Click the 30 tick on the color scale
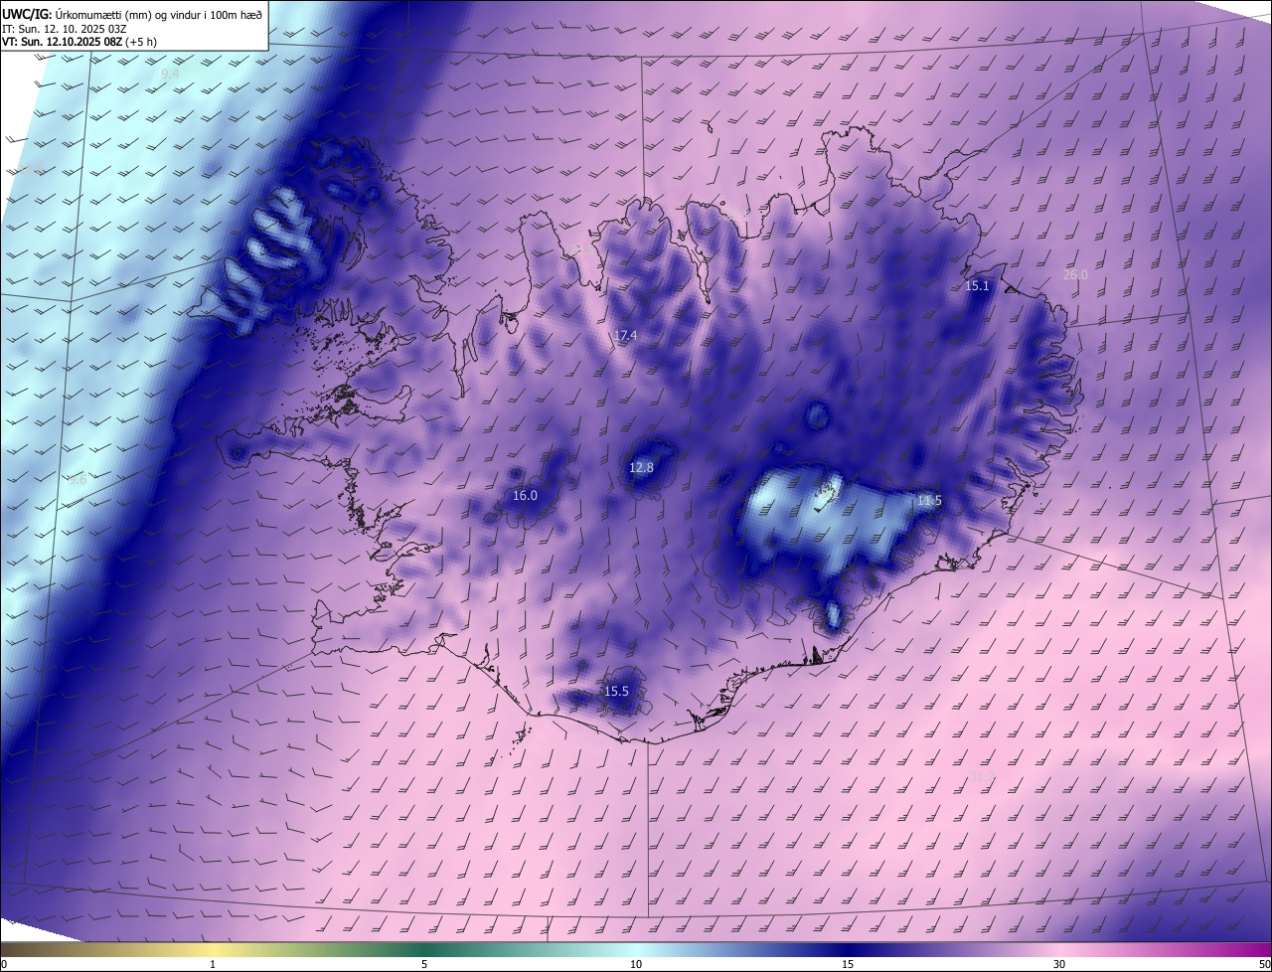 (x=1059, y=965)
